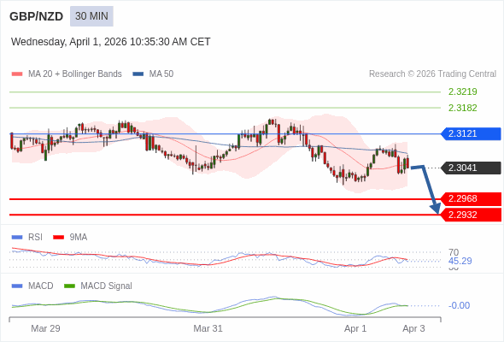Click the red 9MA legend swatch
Image resolution: width=504 pixels, height=342 pixels.
[x=58, y=238]
